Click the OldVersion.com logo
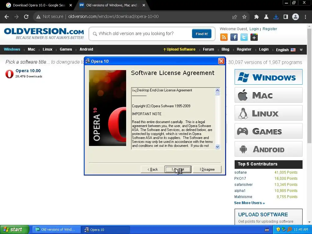The image size is (312, 234). click(44, 34)
